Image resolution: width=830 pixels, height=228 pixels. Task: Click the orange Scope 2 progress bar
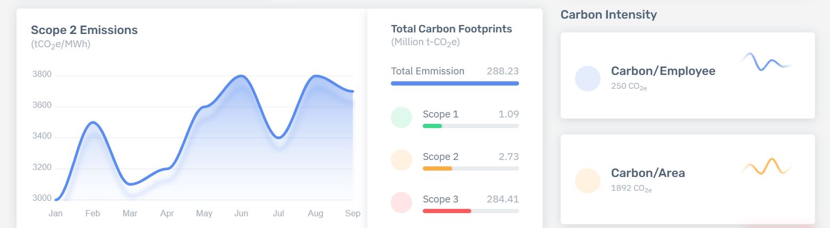pyautogui.click(x=437, y=168)
